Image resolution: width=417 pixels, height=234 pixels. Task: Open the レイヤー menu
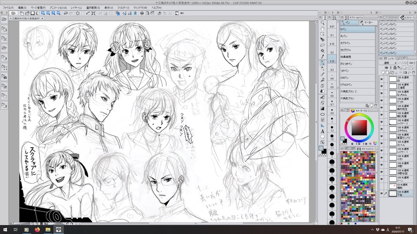click(76, 8)
